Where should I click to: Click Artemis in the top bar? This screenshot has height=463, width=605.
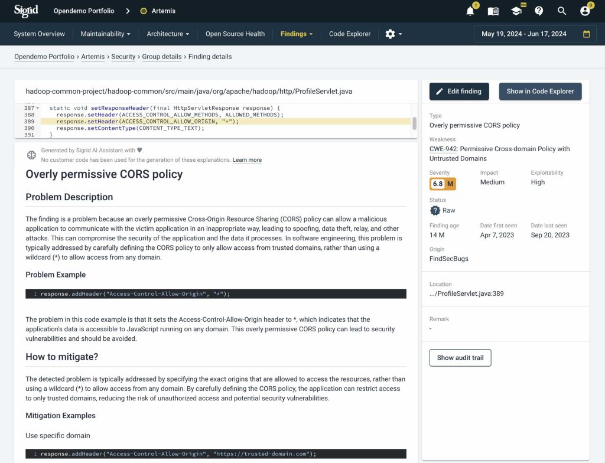pos(163,11)
